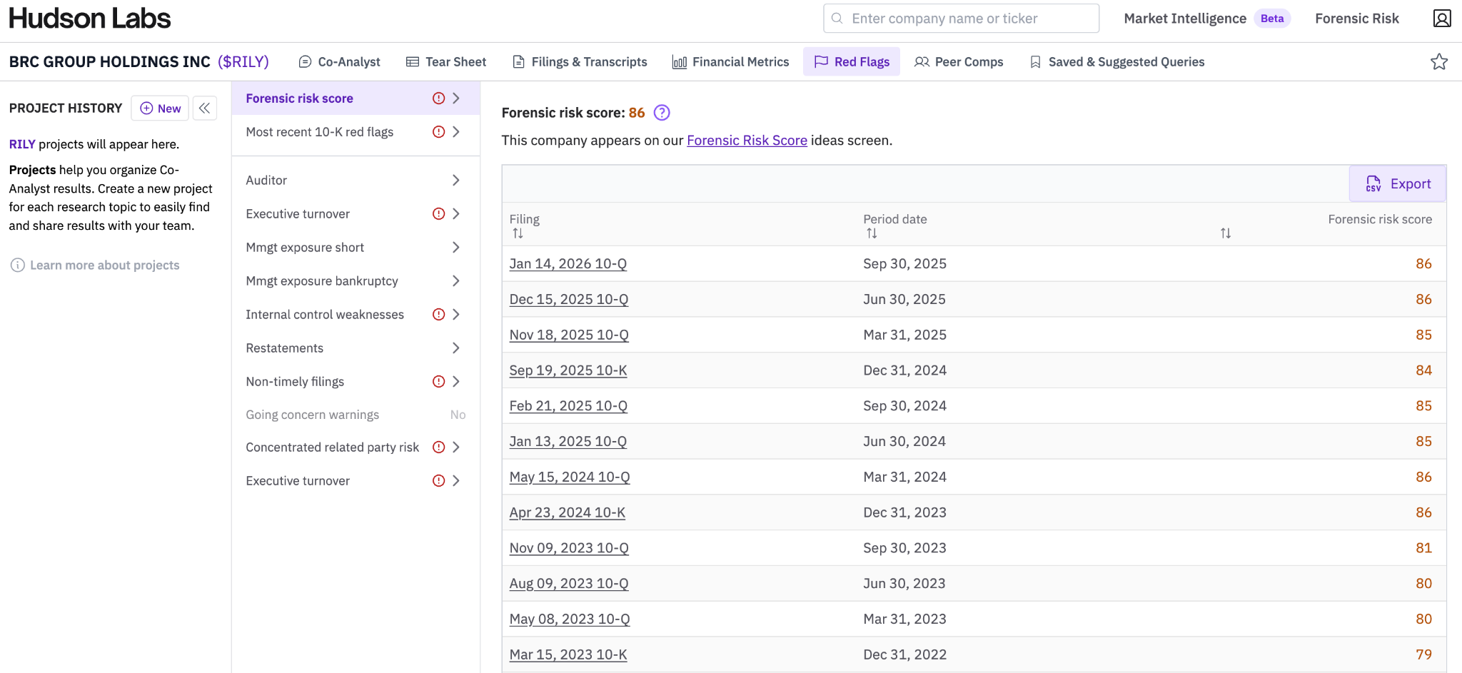Sort by the Forensic risk score column

[x=1225, y=233]
